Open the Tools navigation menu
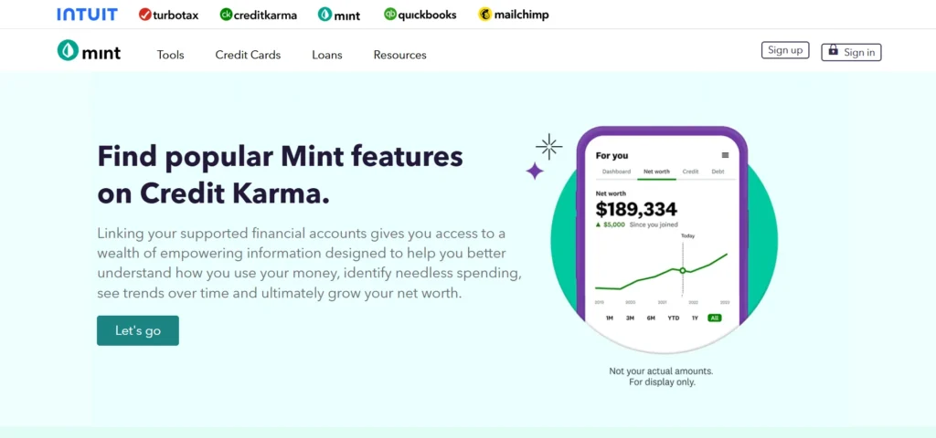Viewport: 936px width, 438px height. point(170,55)
